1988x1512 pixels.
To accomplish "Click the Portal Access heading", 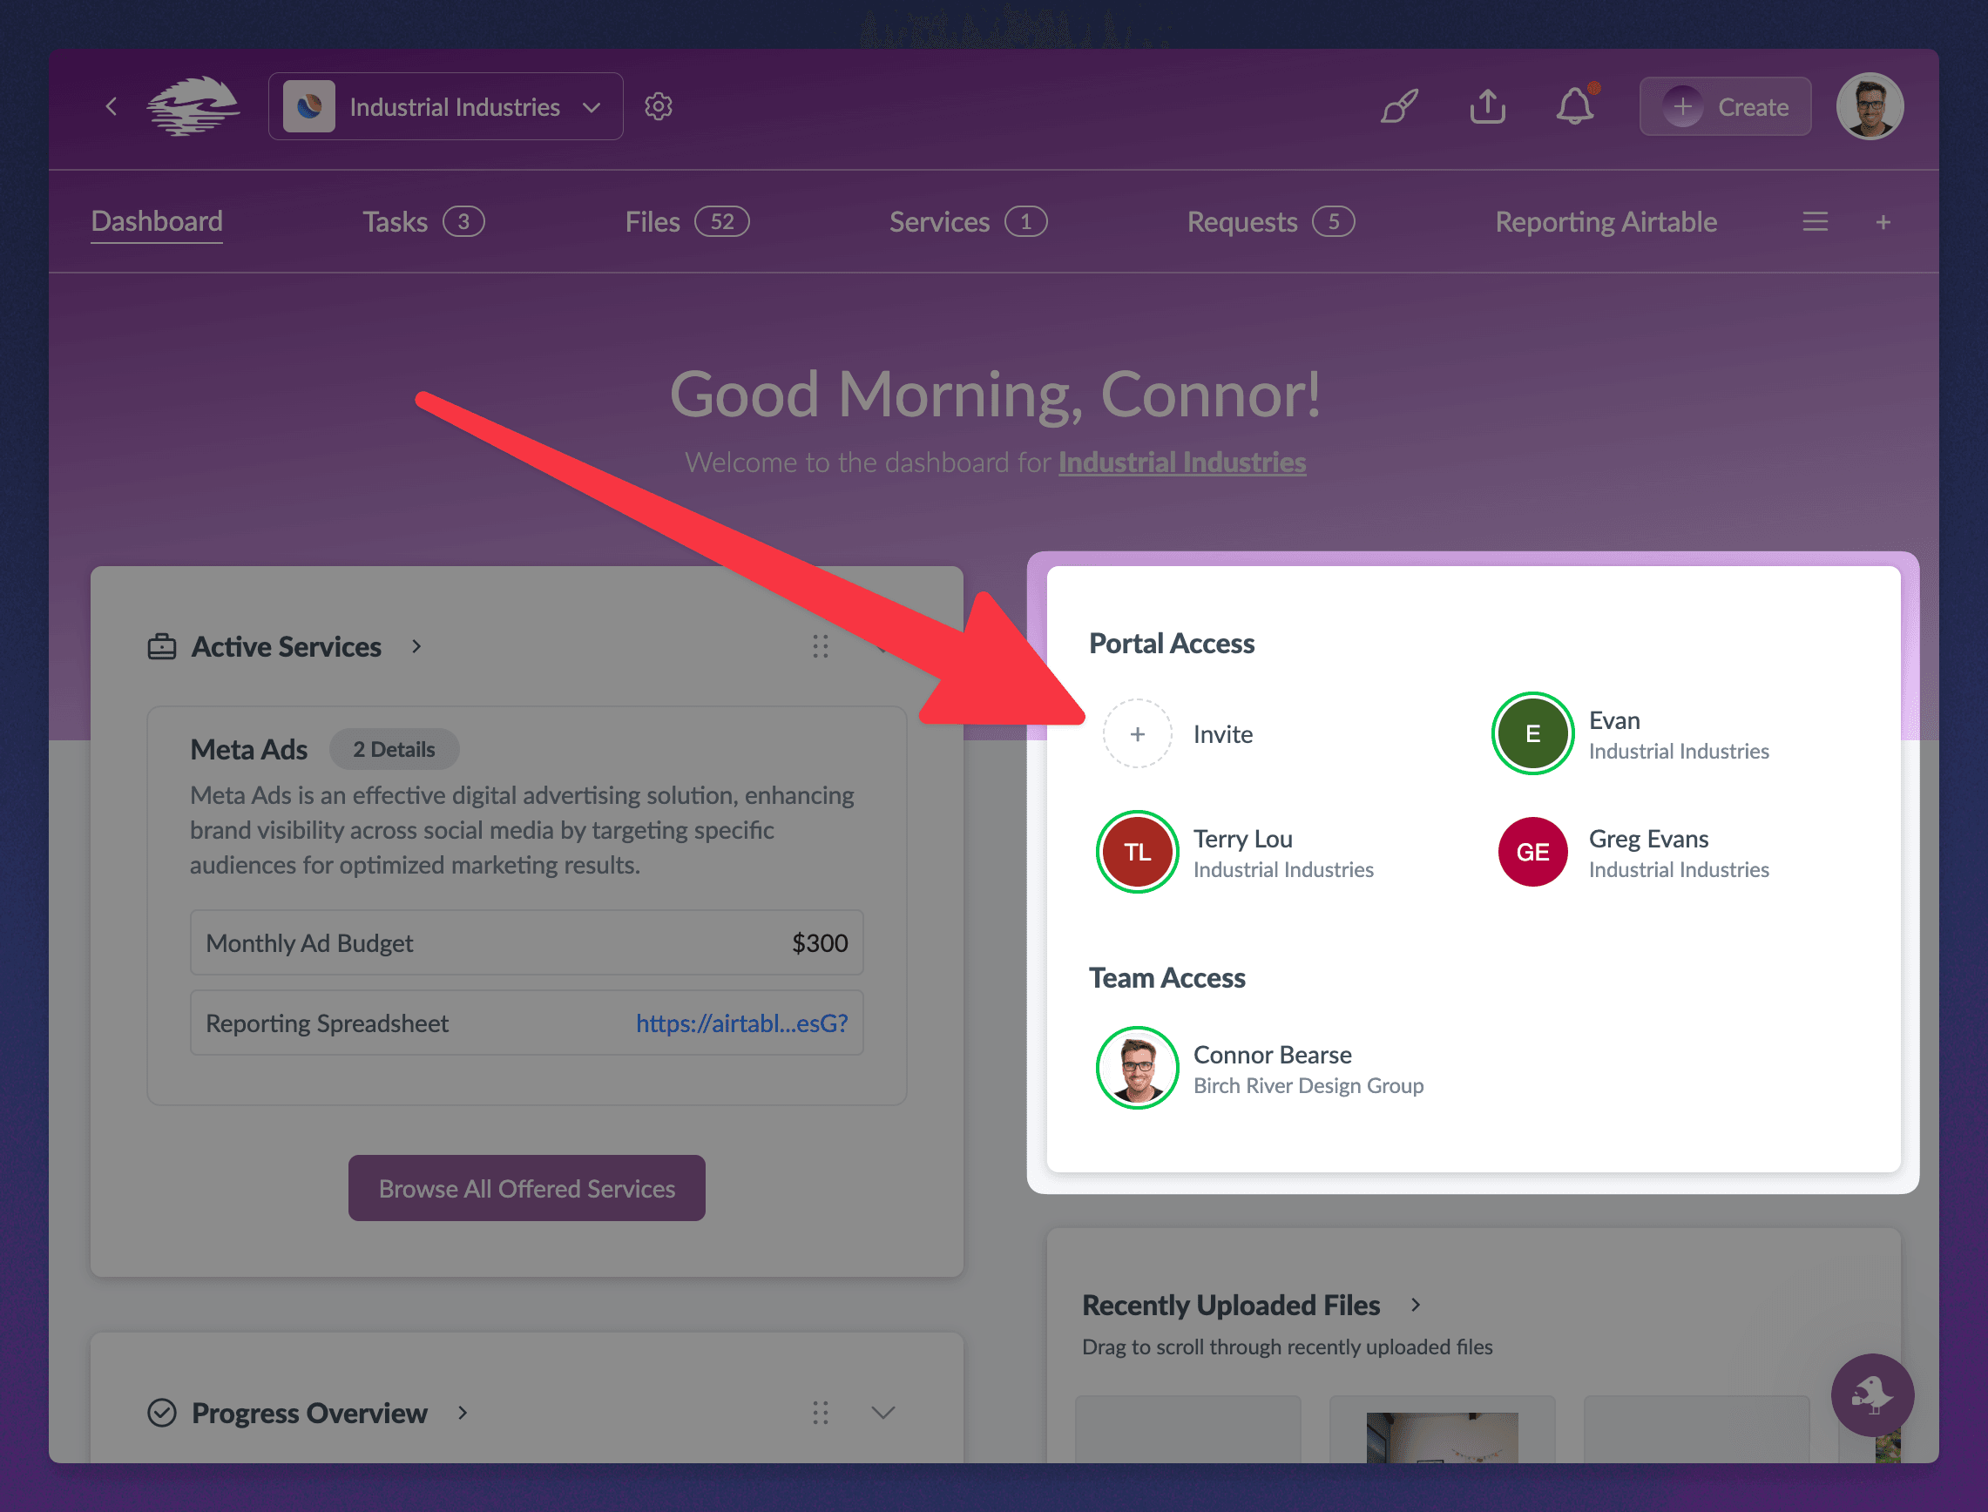I will 1171,644.
